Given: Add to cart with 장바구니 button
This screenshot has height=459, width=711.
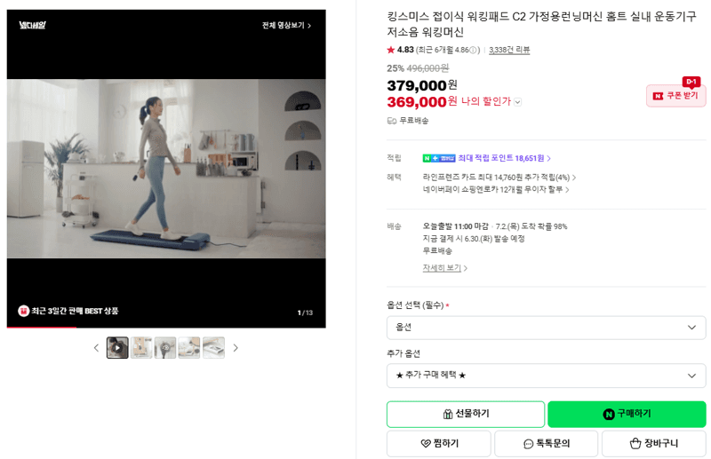Looking at the screenshot, I should [x=654, y=444].
